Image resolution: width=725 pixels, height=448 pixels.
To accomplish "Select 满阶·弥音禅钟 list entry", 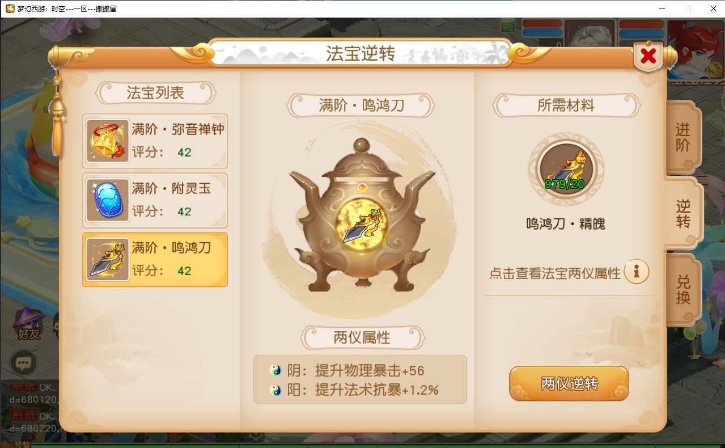I will [x=155, y=141].
